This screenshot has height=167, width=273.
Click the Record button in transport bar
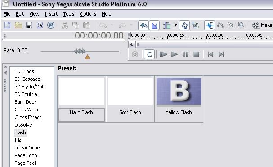pos(135,54)
